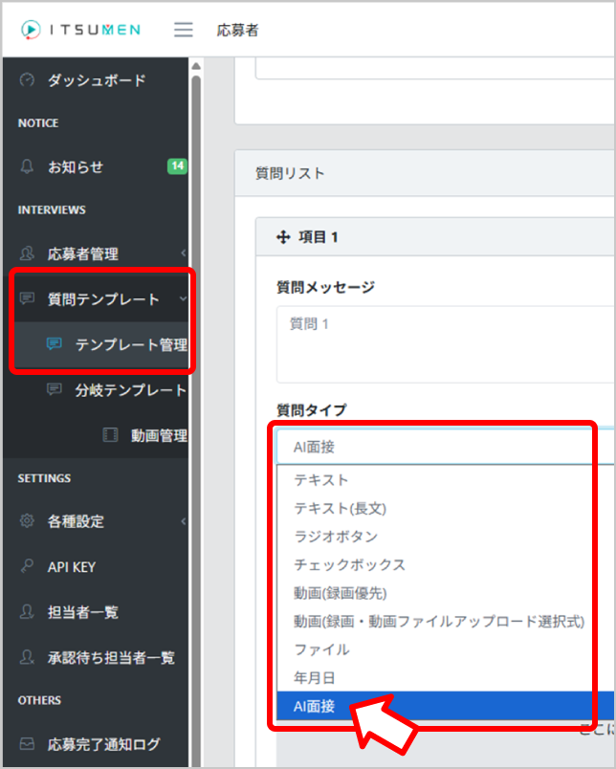Screen dimensions: 616x769
Task: Click the 14 notification badge
Action: point(177,166)
